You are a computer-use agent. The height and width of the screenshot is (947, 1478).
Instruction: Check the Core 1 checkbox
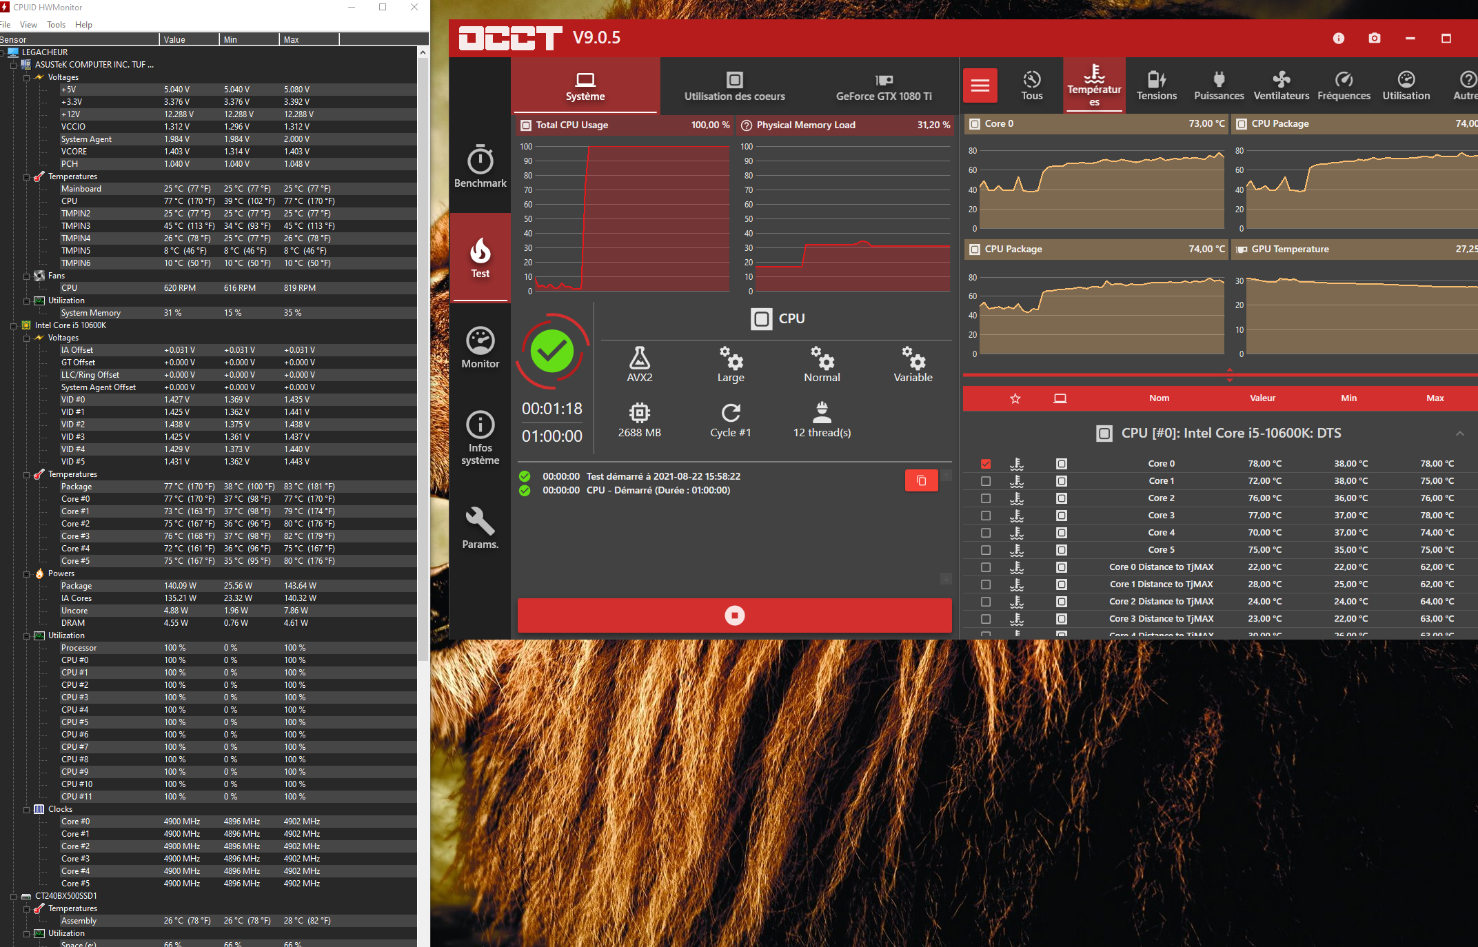point(986,481)
